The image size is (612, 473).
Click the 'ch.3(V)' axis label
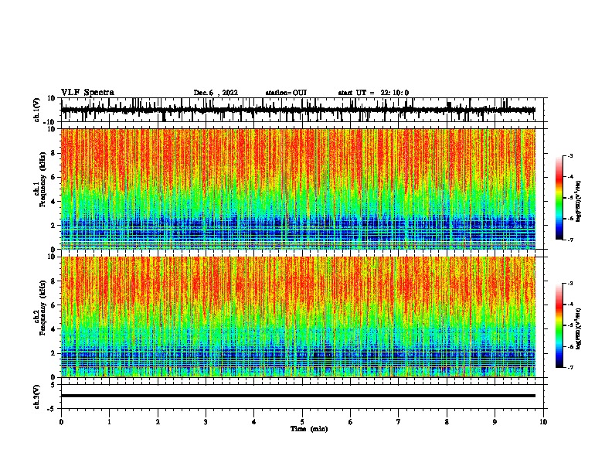[x=37, y=396]
